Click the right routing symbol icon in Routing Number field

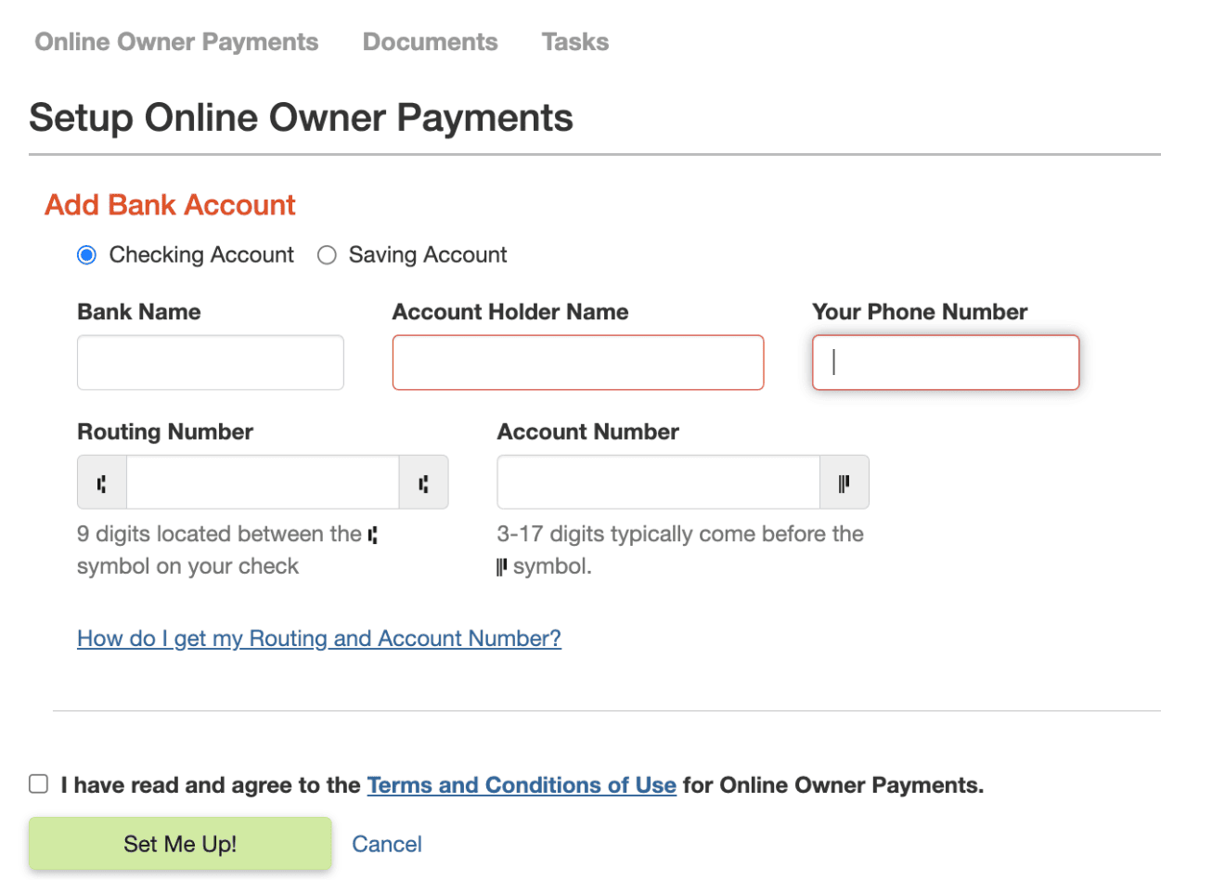pos(423,483)
